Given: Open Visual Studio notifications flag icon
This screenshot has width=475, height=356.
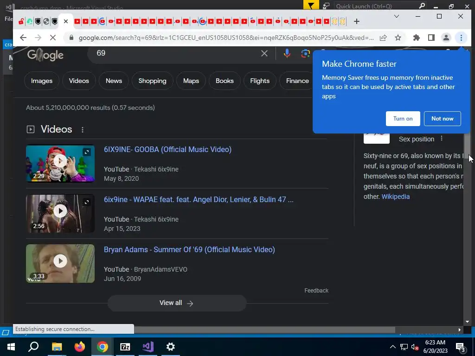Looking at the screenshot, I should tap(311, 6).
